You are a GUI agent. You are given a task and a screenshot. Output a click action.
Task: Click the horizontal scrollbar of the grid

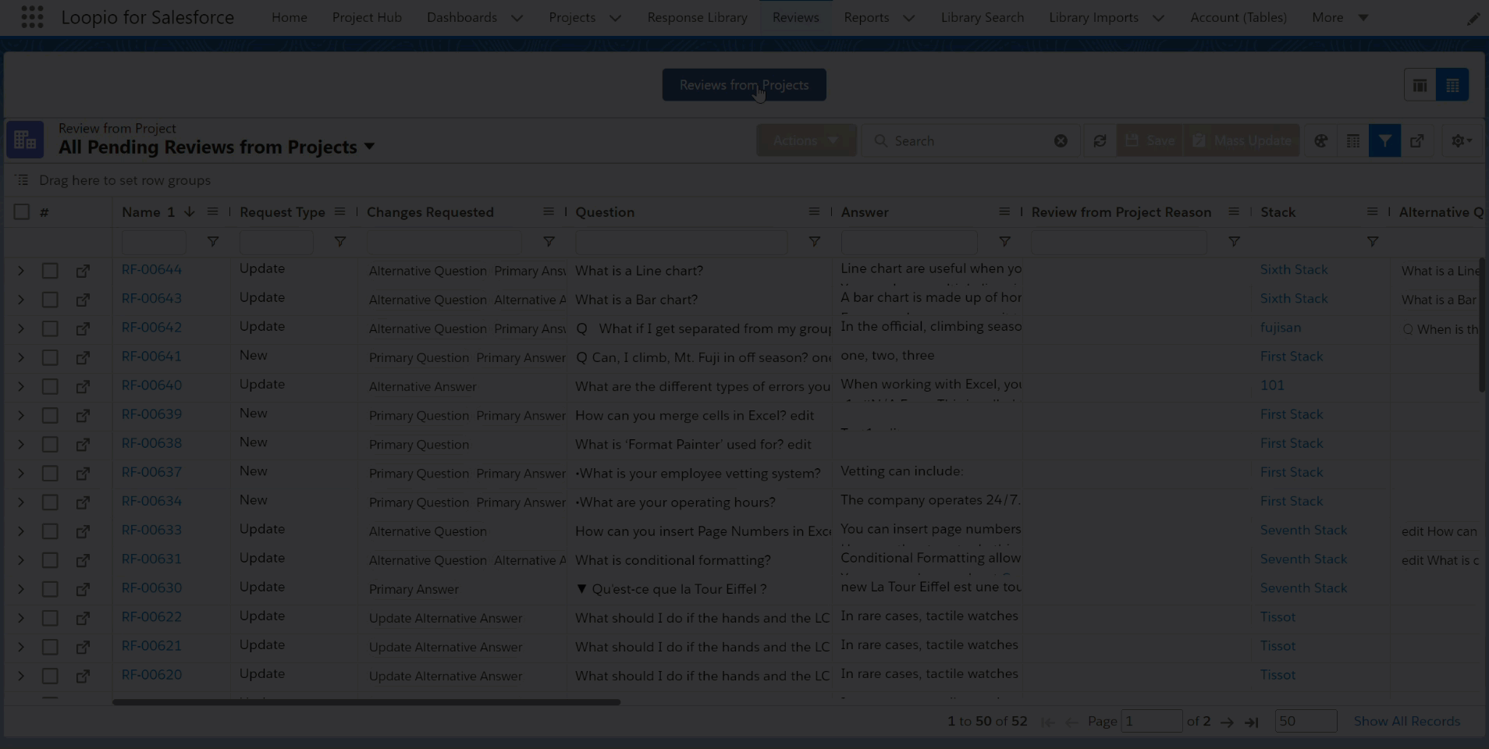366,702
